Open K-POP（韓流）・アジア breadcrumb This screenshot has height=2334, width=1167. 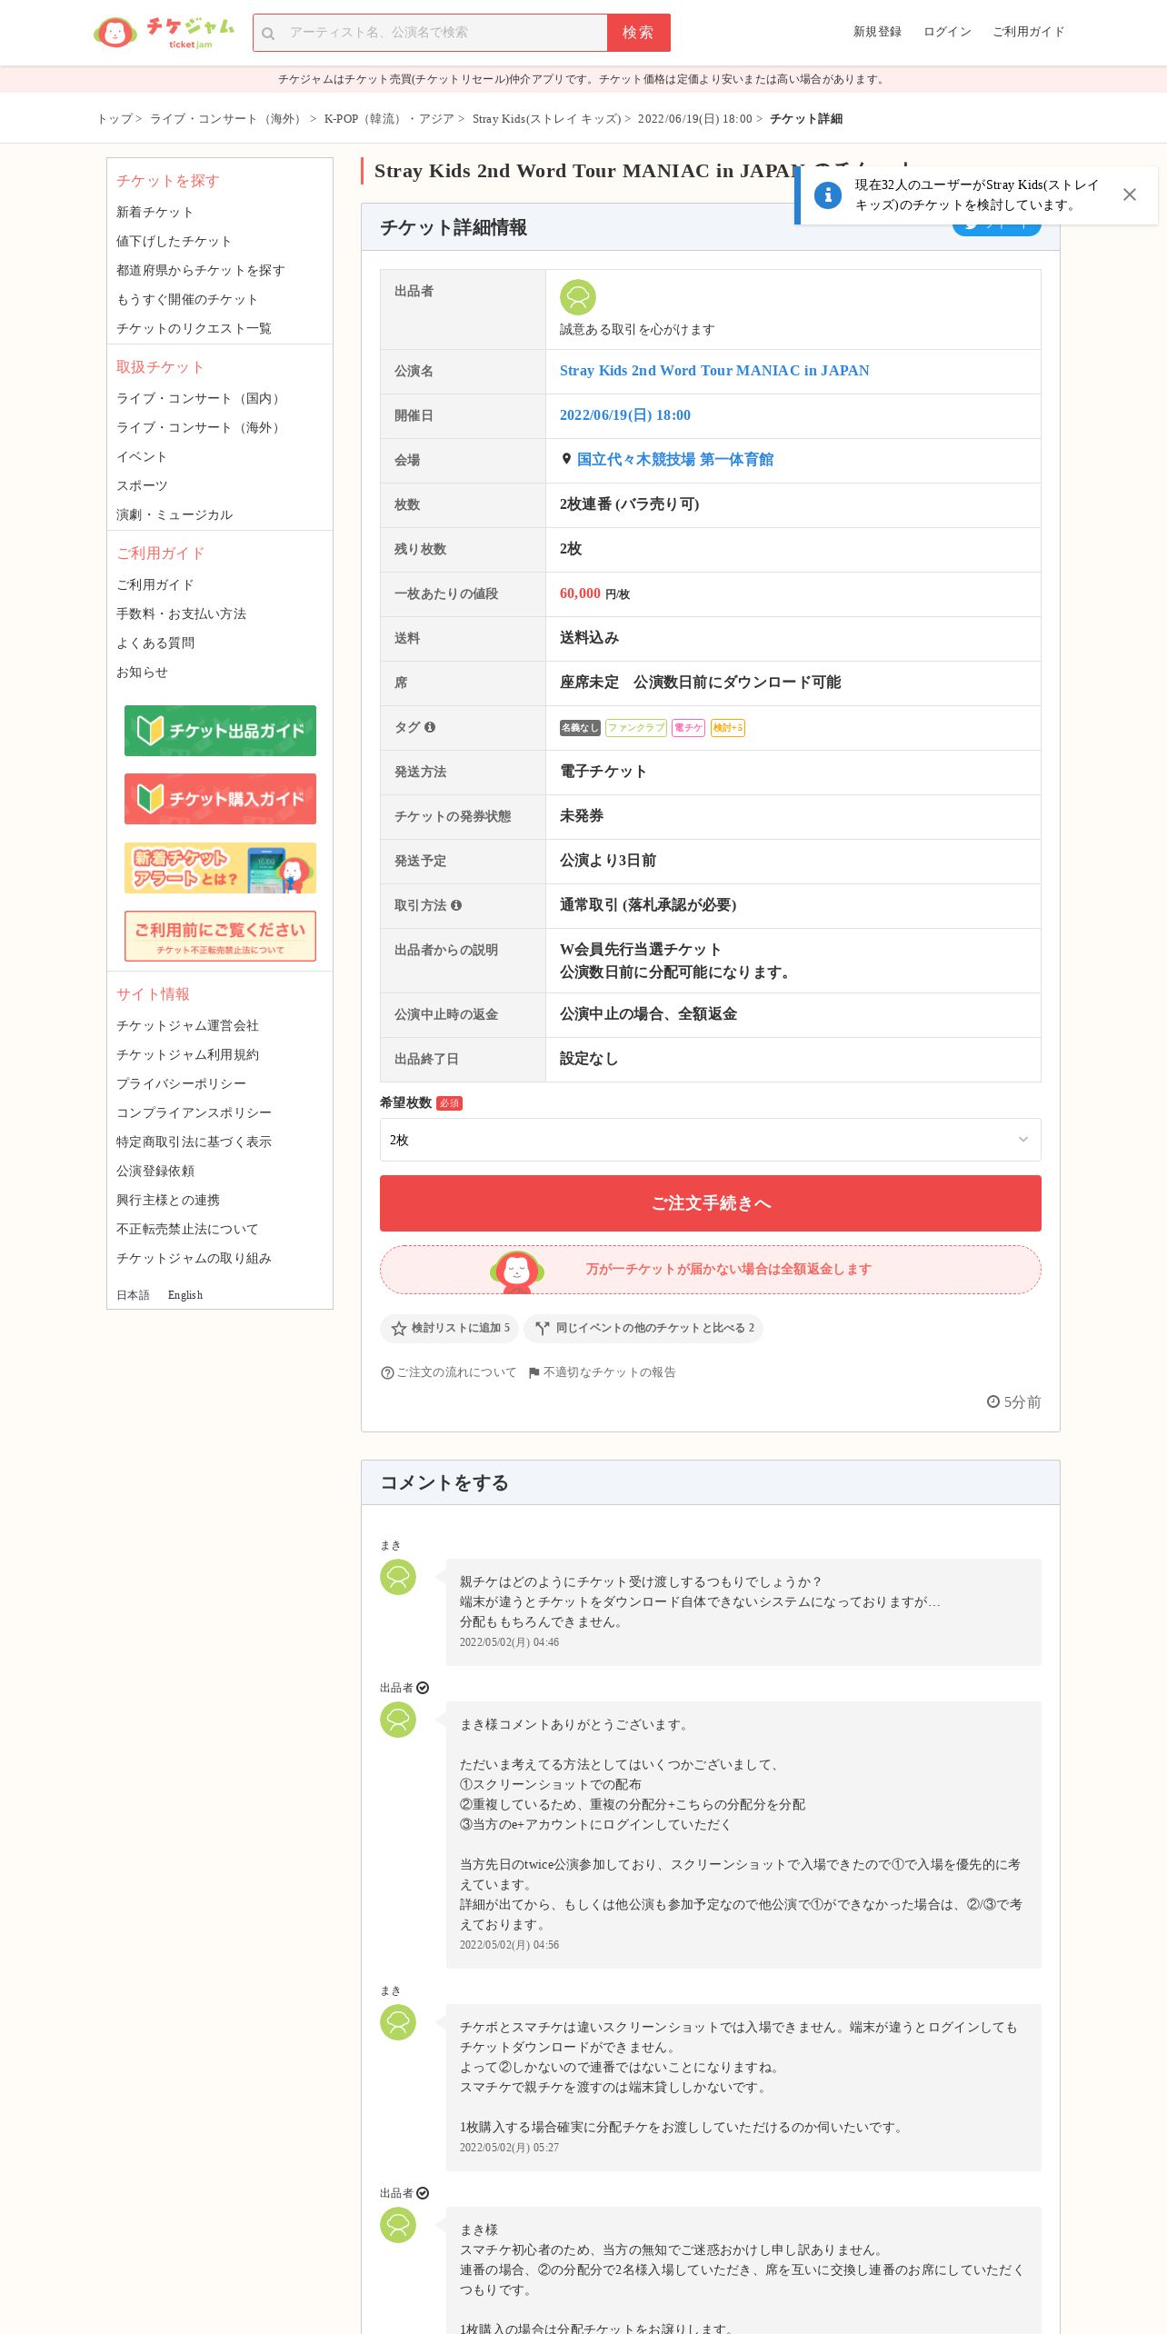[x=389, y=119]
